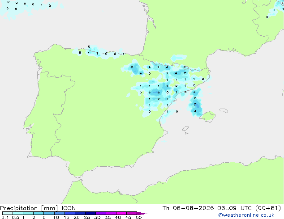284x219 pixels.
Task: Select the 35–40 mm violet legend swatch
Action: [x=111, y=213]
